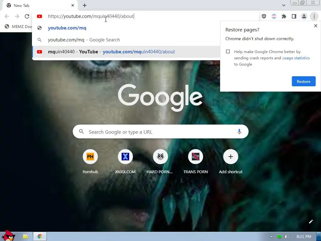This screenshot has height=241, width=321.
Task: Open the volume speaker tray icon
Action: pyautogui.click(x=287, y=237)
